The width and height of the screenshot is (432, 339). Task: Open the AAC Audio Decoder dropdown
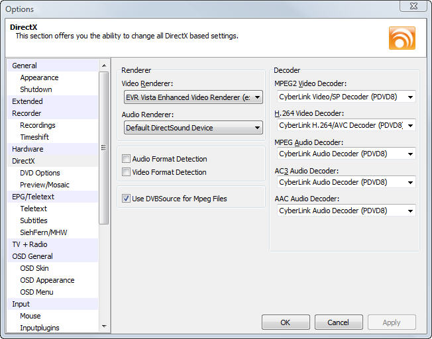(346, 211)
